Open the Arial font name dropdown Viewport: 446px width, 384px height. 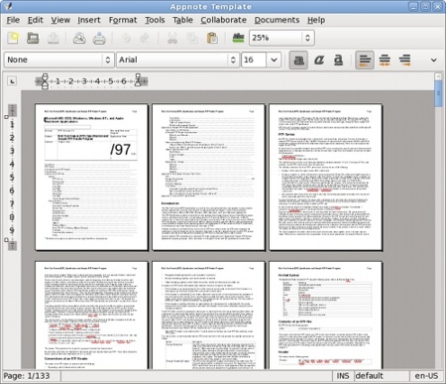click(x=177, y=60)
